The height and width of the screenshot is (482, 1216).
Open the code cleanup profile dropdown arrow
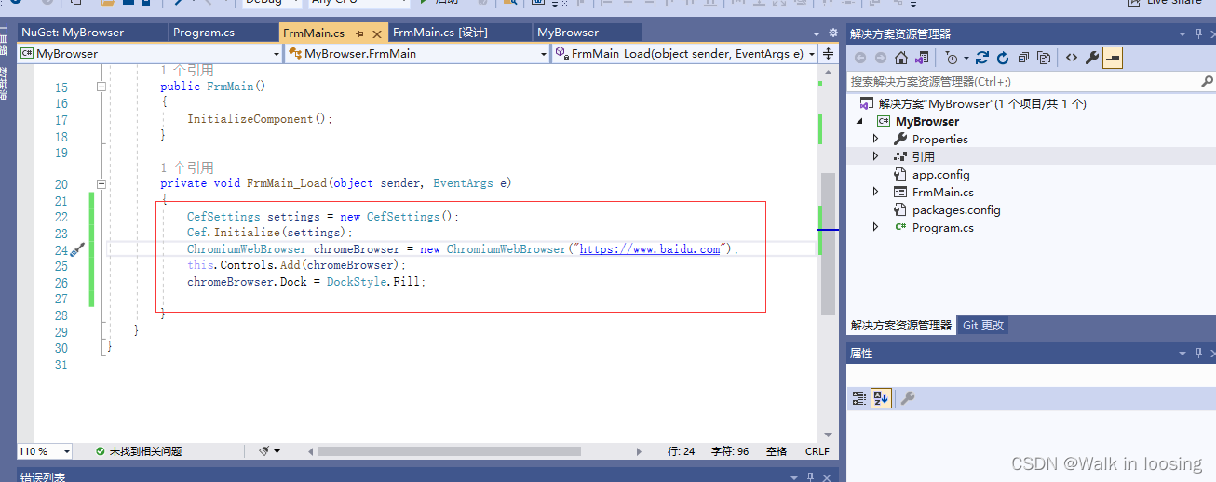point(277,451)
